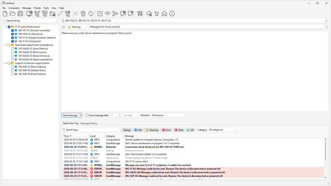The height and width of the screenshot is (186, 331).
Task: Open the All categories dropdown
Action: [x=222, y=130]
